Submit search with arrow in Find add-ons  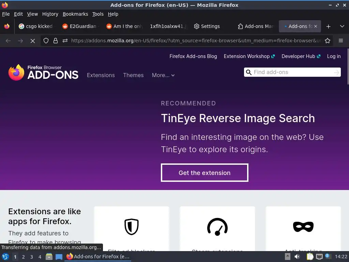coord(336,72)
